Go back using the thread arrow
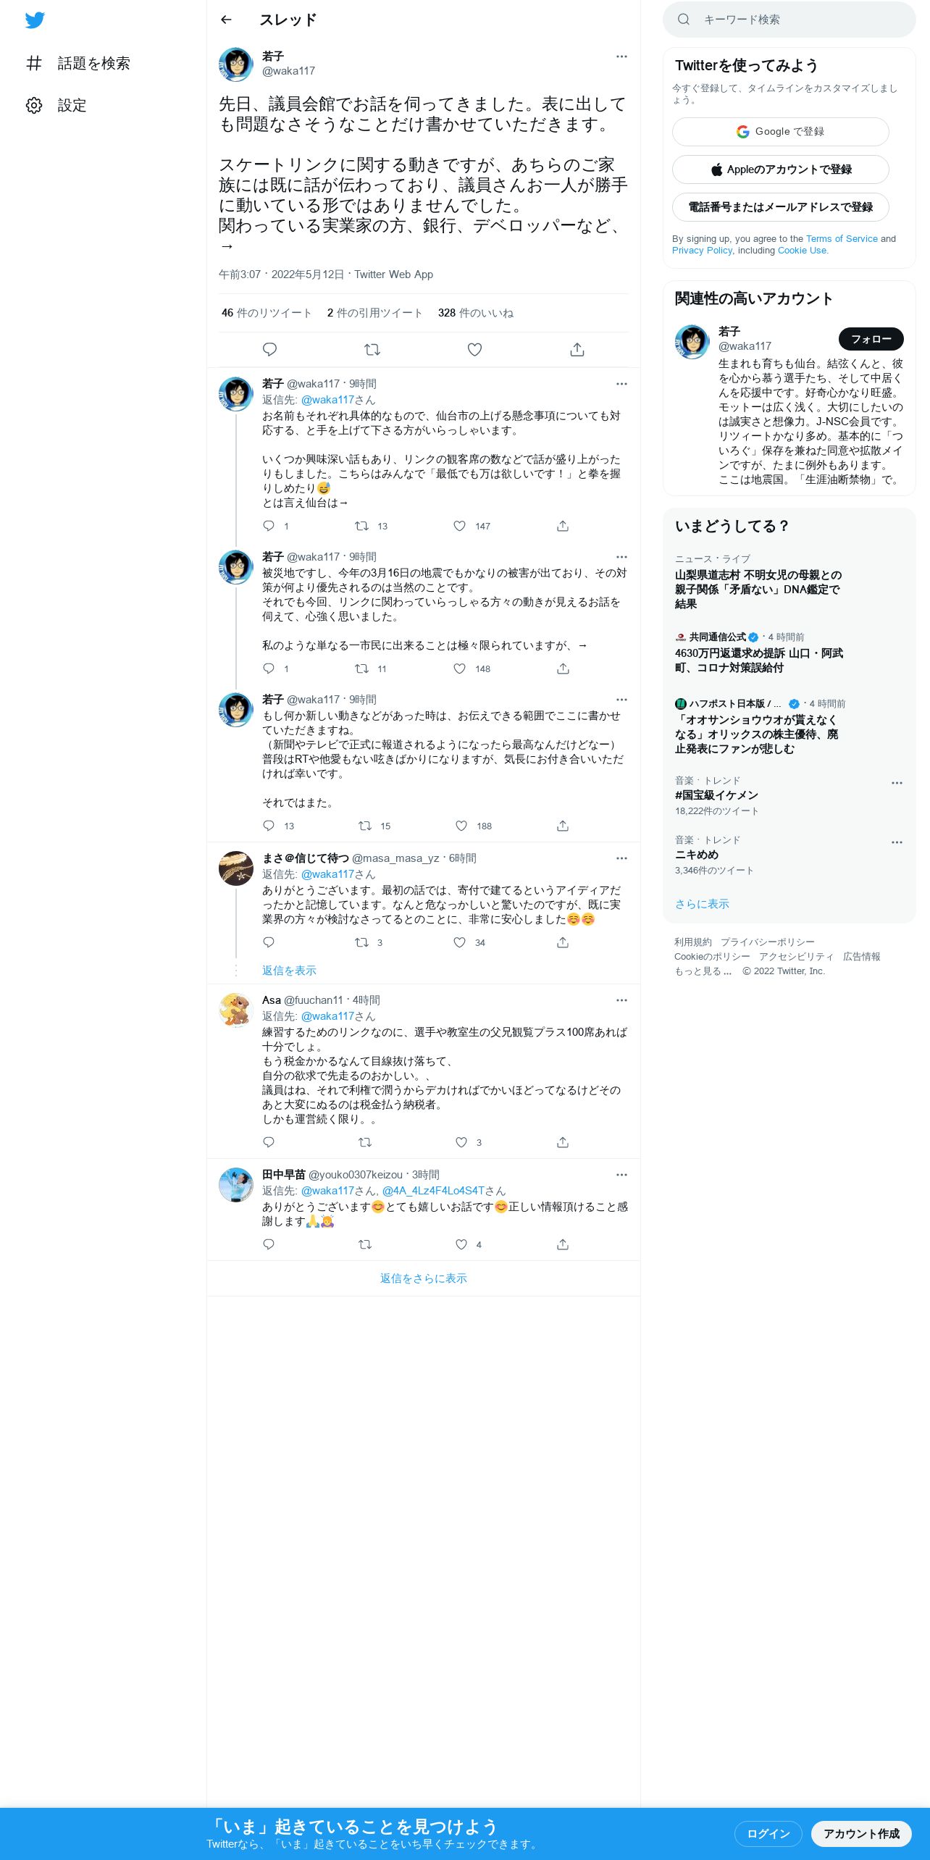The width and height of the screenshot is (930, 1860). coord(226,20)
